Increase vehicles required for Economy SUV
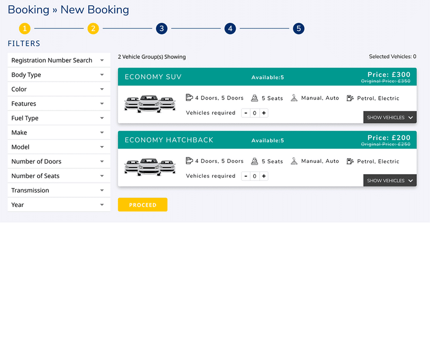 tap(264, 113)
